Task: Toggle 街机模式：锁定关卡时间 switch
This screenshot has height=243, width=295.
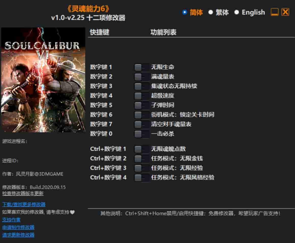Action: coord(142,115)
